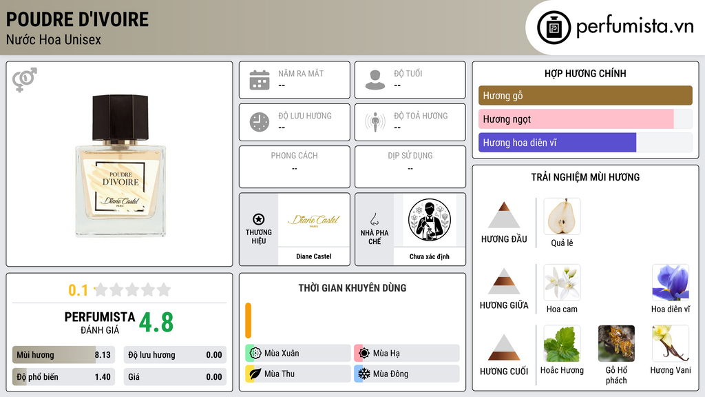Select the Độ phổ biến 1.40 score bar
Viewport: 705px width, 397px height.
click(x=64, y=377)
